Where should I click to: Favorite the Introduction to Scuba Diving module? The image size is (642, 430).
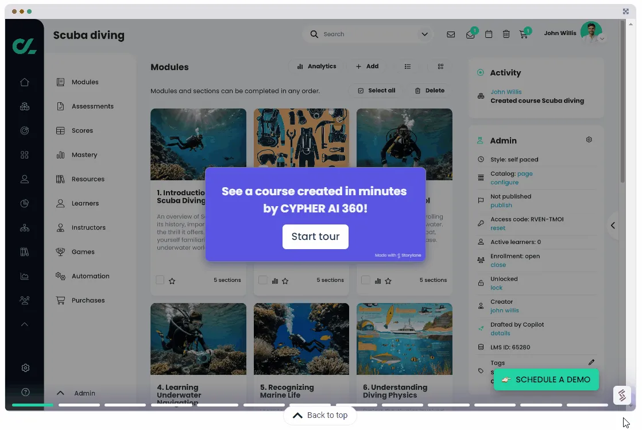171,280
